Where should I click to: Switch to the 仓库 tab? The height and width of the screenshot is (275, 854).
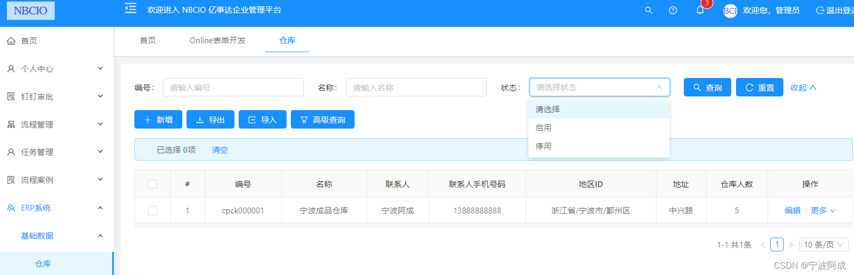(287, 41)
